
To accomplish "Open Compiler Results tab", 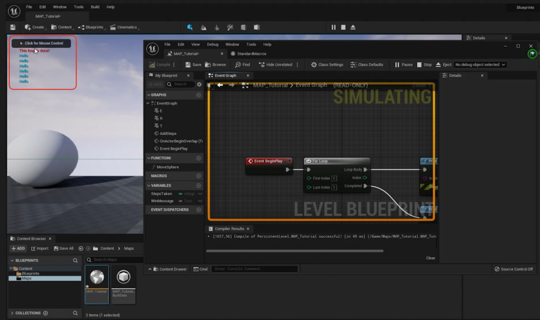I will tap(230, 228).
